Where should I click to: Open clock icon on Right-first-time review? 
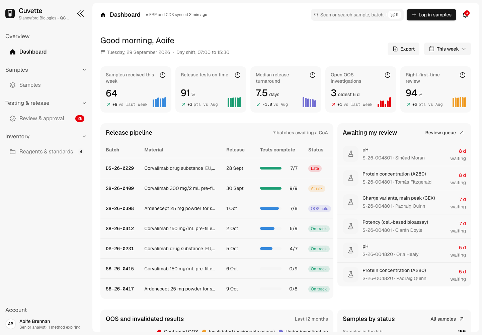click(x=463, y=75)
